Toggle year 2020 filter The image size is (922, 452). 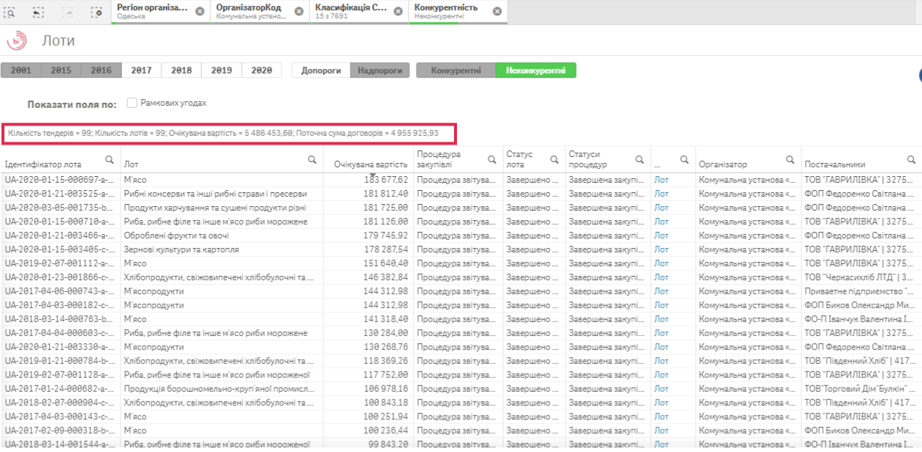coord(262,70)
